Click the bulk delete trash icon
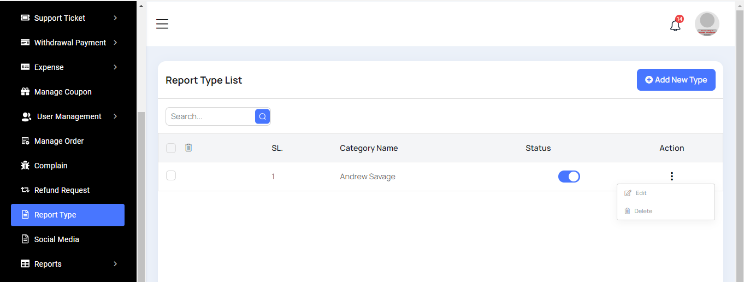 188,148
